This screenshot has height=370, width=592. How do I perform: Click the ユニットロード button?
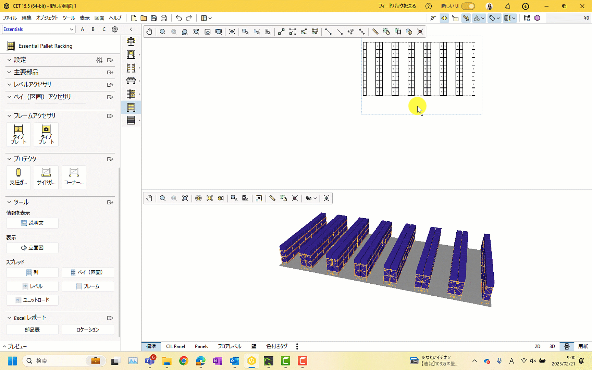click(32, 300)
